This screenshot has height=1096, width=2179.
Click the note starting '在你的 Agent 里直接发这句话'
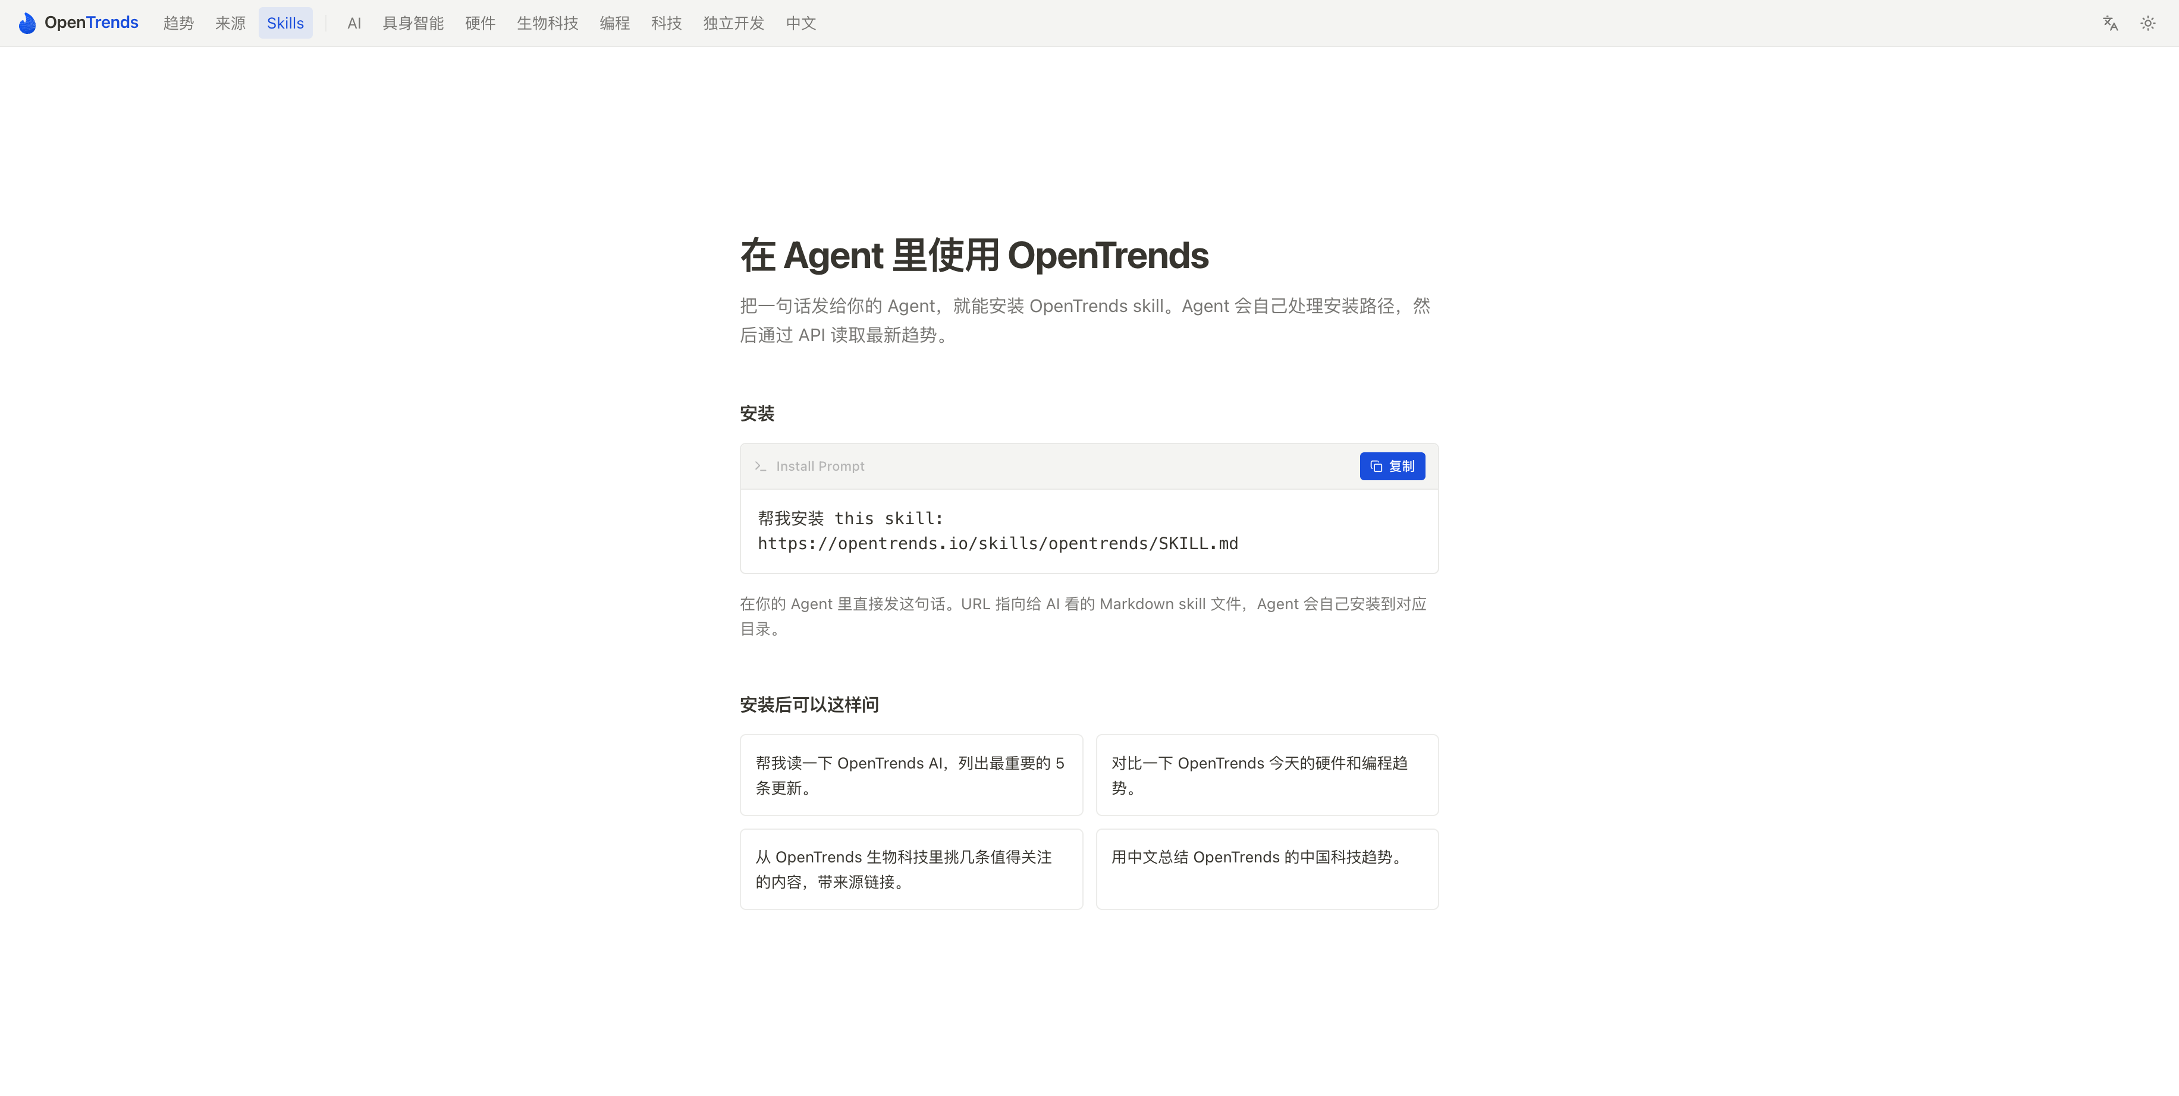pos(1084,616)
